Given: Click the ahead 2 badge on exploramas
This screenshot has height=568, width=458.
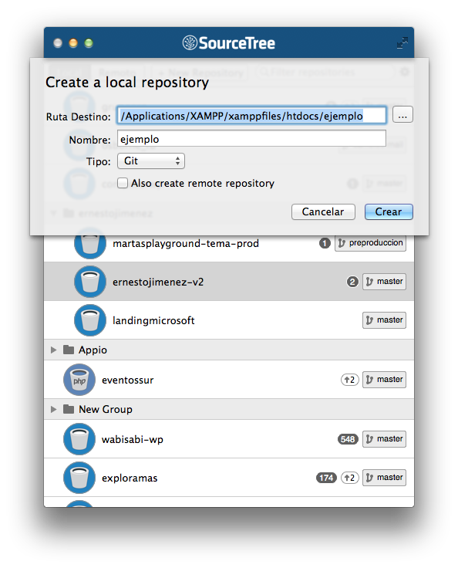Looking at the screenshot, I should 350,478.
